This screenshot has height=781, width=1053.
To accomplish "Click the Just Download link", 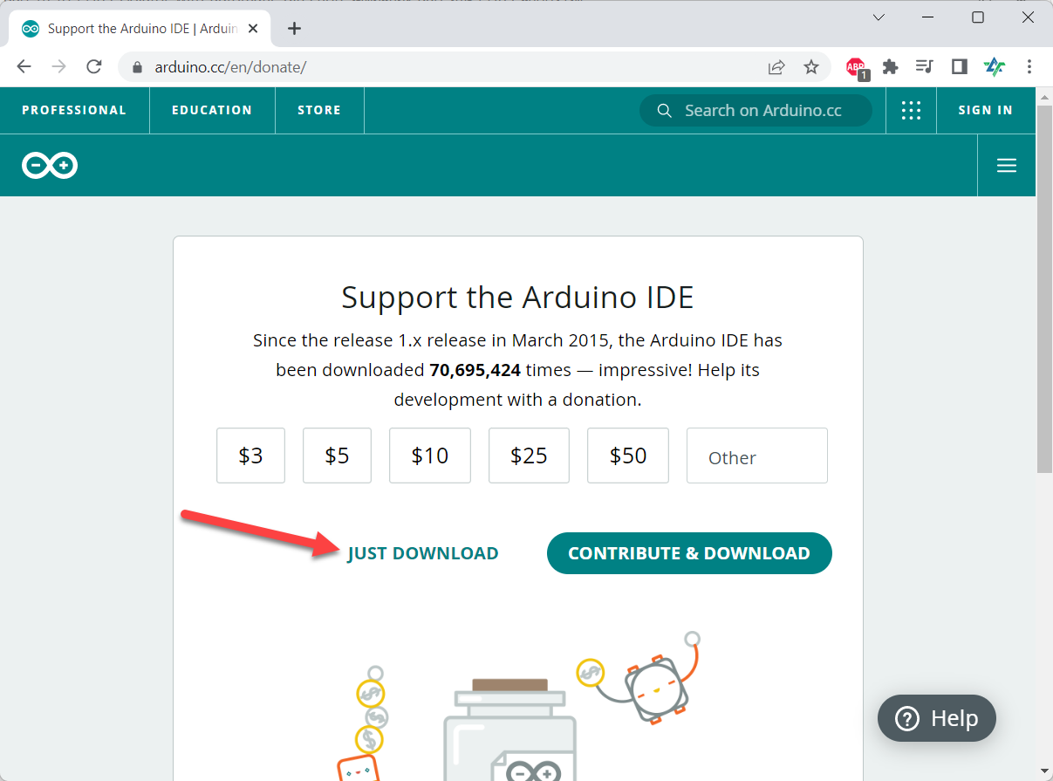I will (423, 553).
